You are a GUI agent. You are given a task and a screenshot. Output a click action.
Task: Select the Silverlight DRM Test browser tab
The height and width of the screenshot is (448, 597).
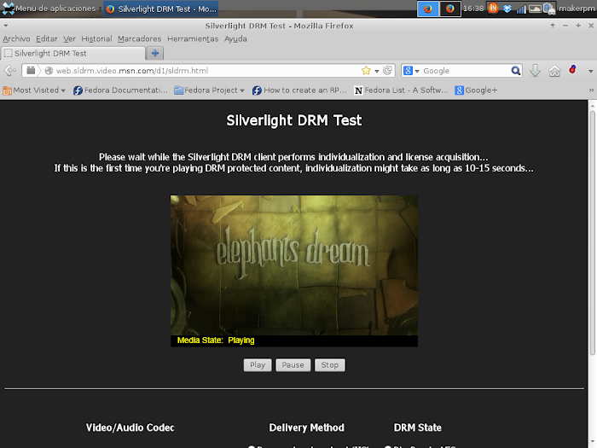click(x=73, y=53)
